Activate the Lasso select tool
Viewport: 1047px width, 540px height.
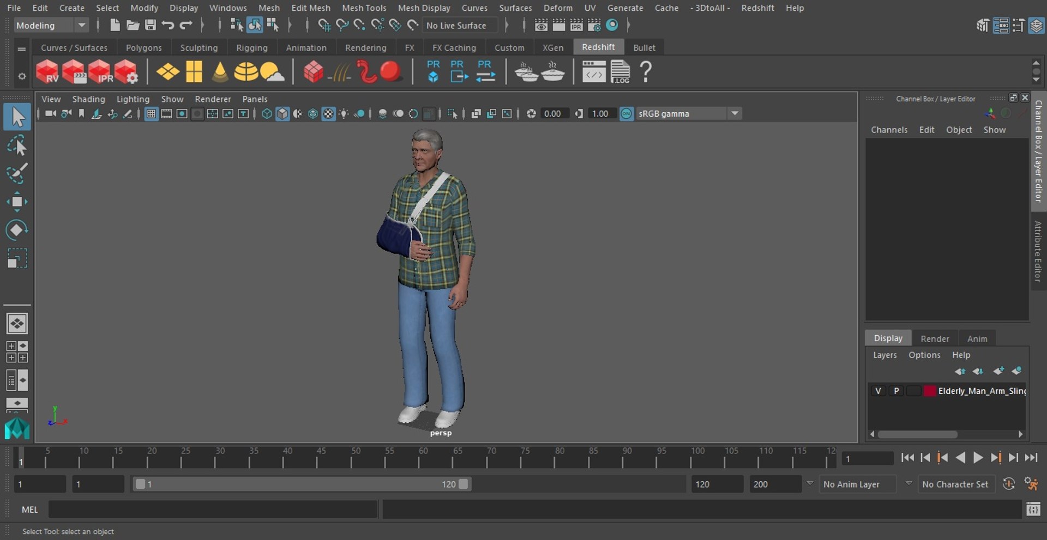[17, 146]
